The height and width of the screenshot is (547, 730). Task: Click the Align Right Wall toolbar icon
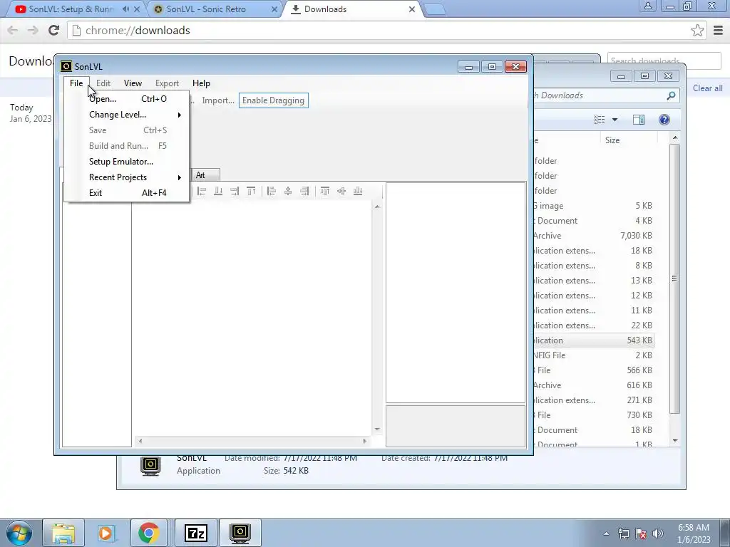coord(235,191)
